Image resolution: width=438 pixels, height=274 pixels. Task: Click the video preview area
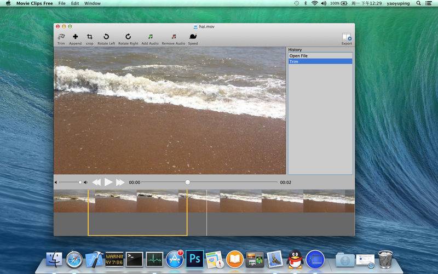(170, 111)
